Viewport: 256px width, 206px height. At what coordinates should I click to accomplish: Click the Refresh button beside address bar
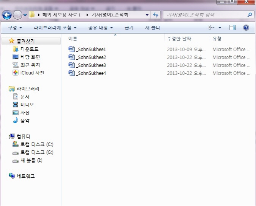click(x=155, y=15)
